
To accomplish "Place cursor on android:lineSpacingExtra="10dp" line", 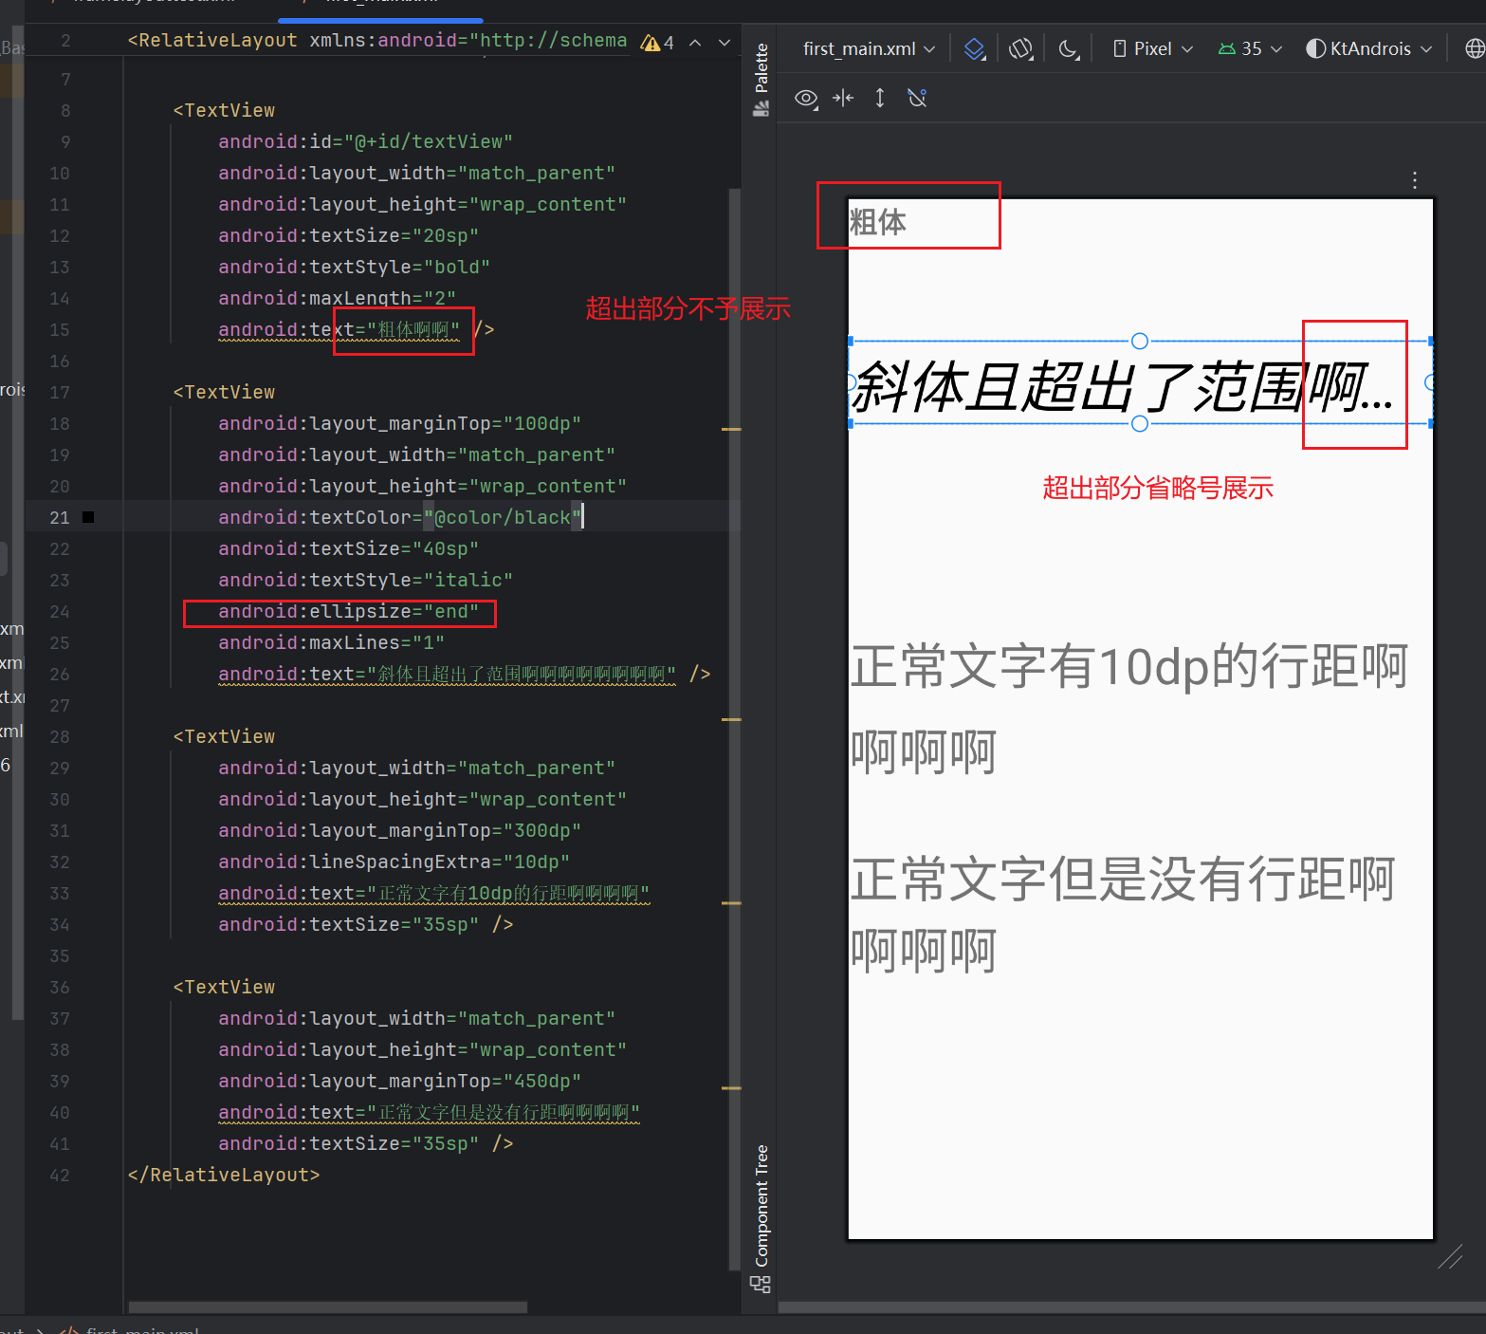I will (x=394, y=862).
